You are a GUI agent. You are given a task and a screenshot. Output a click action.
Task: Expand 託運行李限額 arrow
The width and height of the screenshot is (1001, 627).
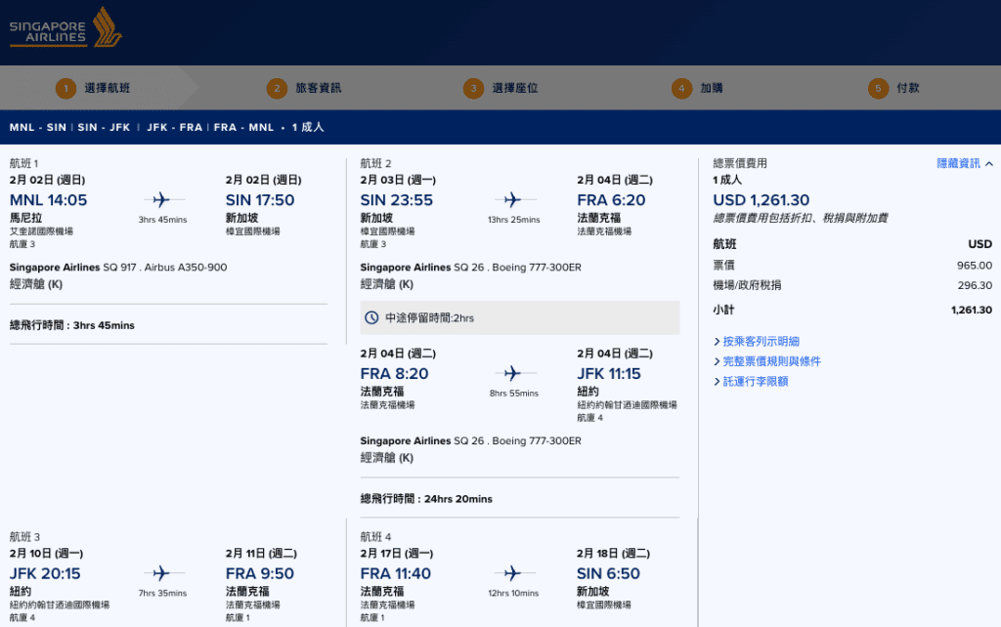point(717,382)
